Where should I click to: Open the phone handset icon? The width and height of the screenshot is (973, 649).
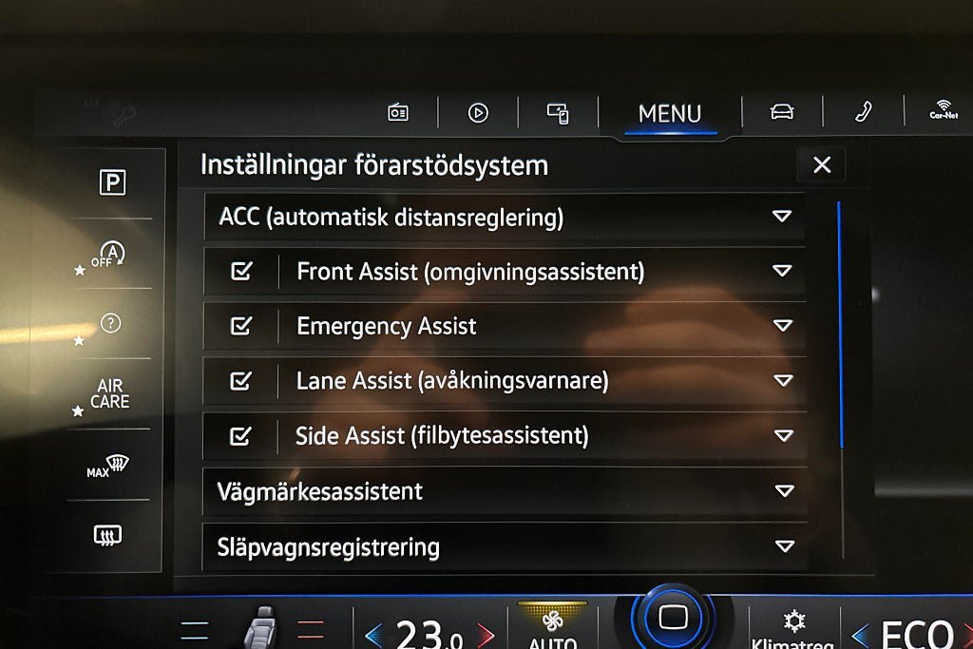pos(863,112)
